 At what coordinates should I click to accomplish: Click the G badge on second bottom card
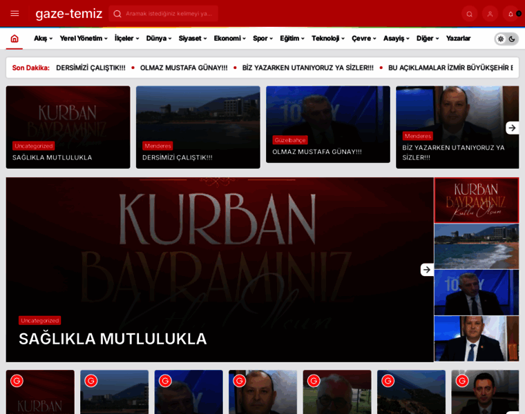[91, 381]
